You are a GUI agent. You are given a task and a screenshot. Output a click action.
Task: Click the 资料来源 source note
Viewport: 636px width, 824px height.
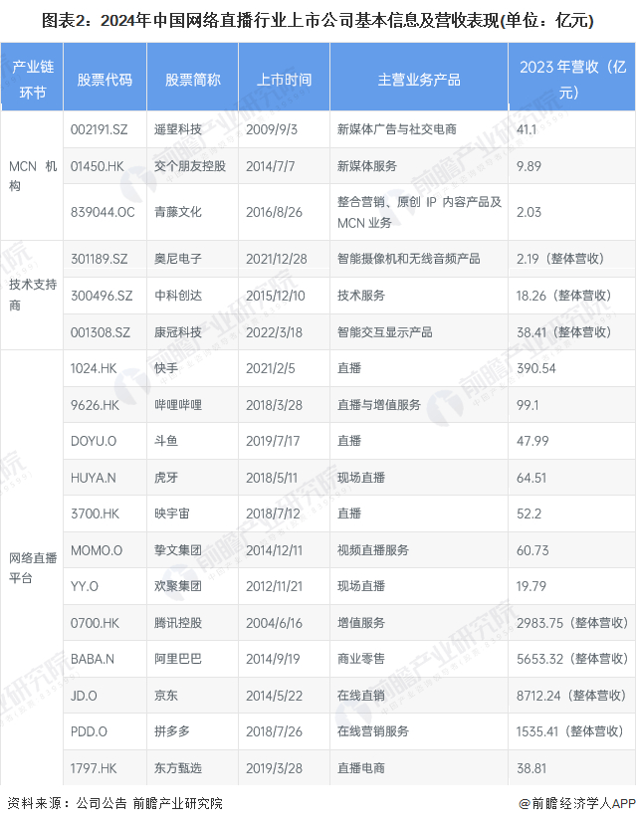click(114, 803)
